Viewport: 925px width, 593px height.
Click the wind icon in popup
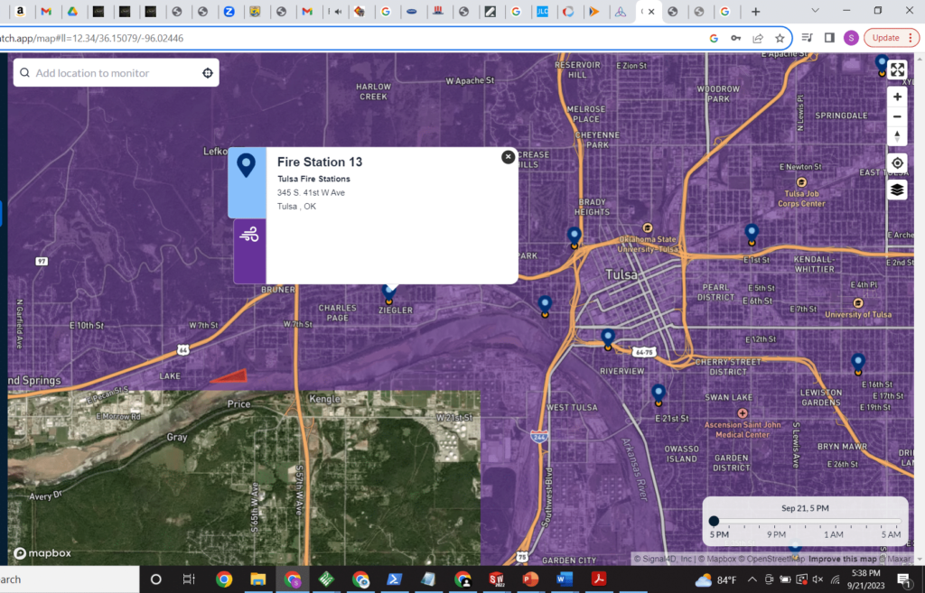[x=249, y=236]
